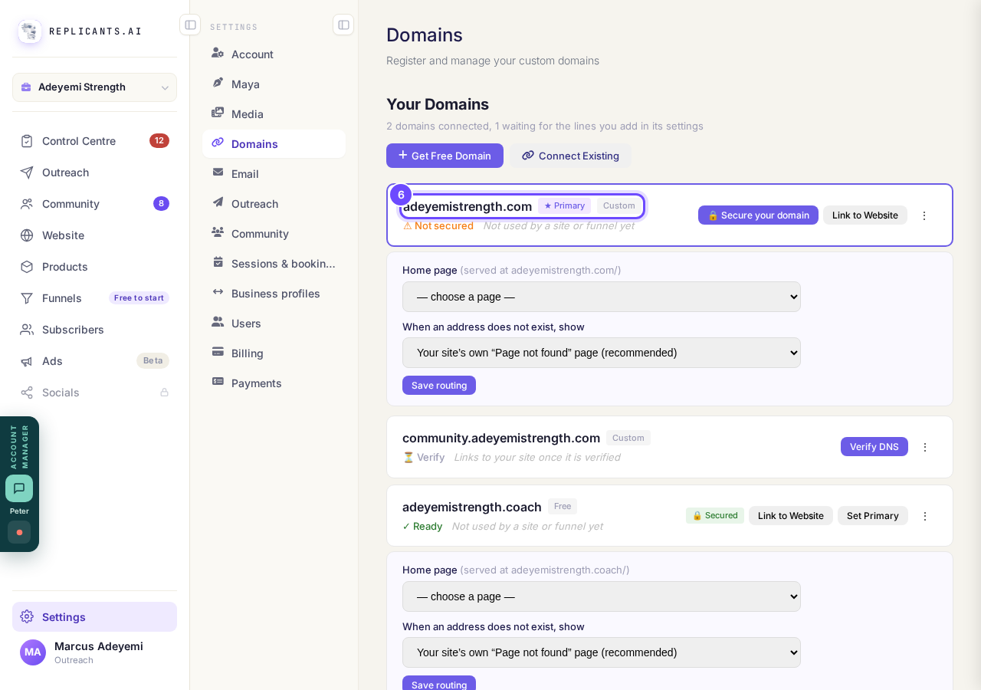This screenshot has width=981, height=690.
Task: Collapse the main sidebar panel icon
Action: coord(190,25)
